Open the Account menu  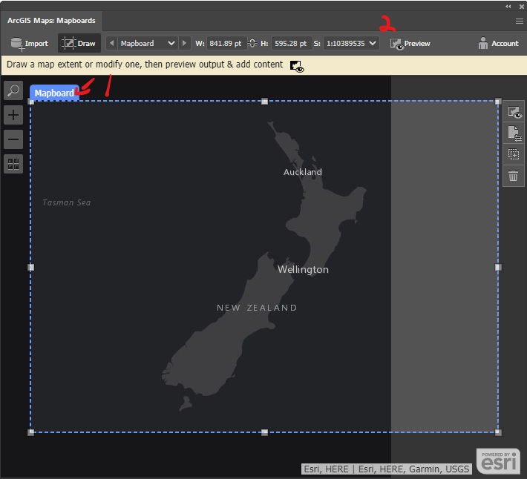point(499,43)
